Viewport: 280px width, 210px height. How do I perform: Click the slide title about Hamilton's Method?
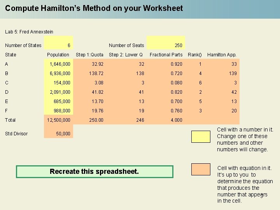point(94,8)
